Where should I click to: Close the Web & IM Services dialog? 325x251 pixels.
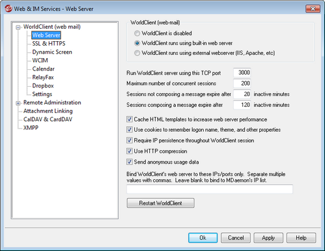[x=312, y=9]
